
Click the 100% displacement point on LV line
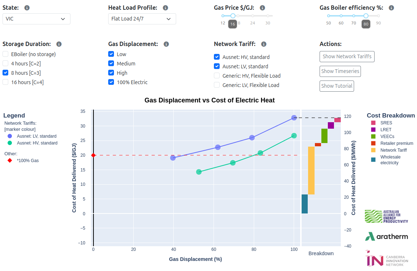pos(294,118)
